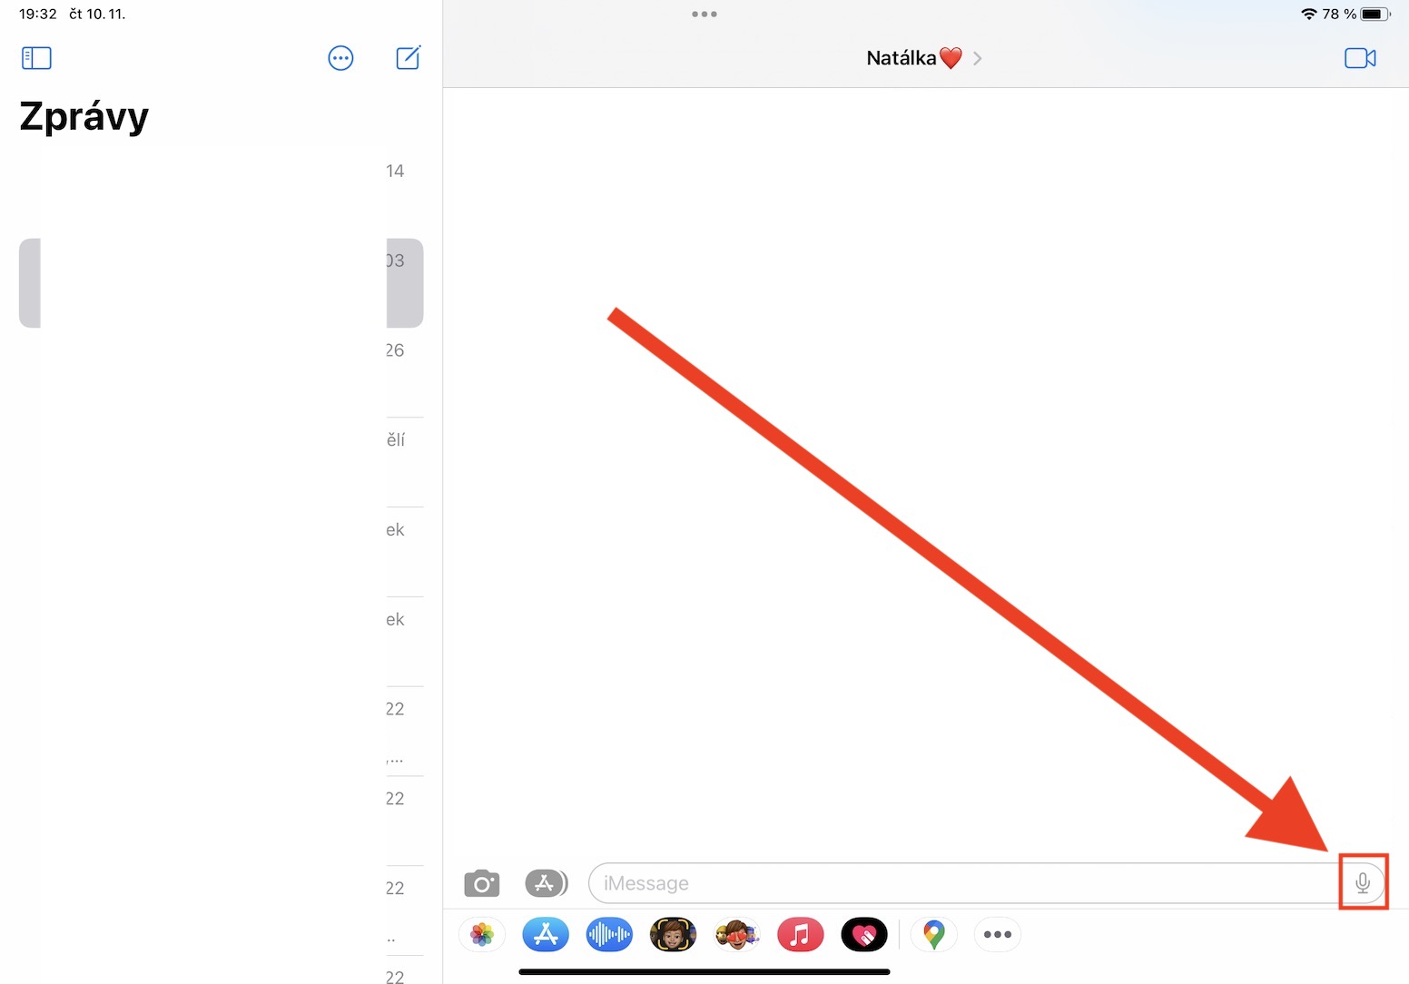Select the selected gray conversation row
This screenshot has width=1409, height=984.
pos(222,283)
